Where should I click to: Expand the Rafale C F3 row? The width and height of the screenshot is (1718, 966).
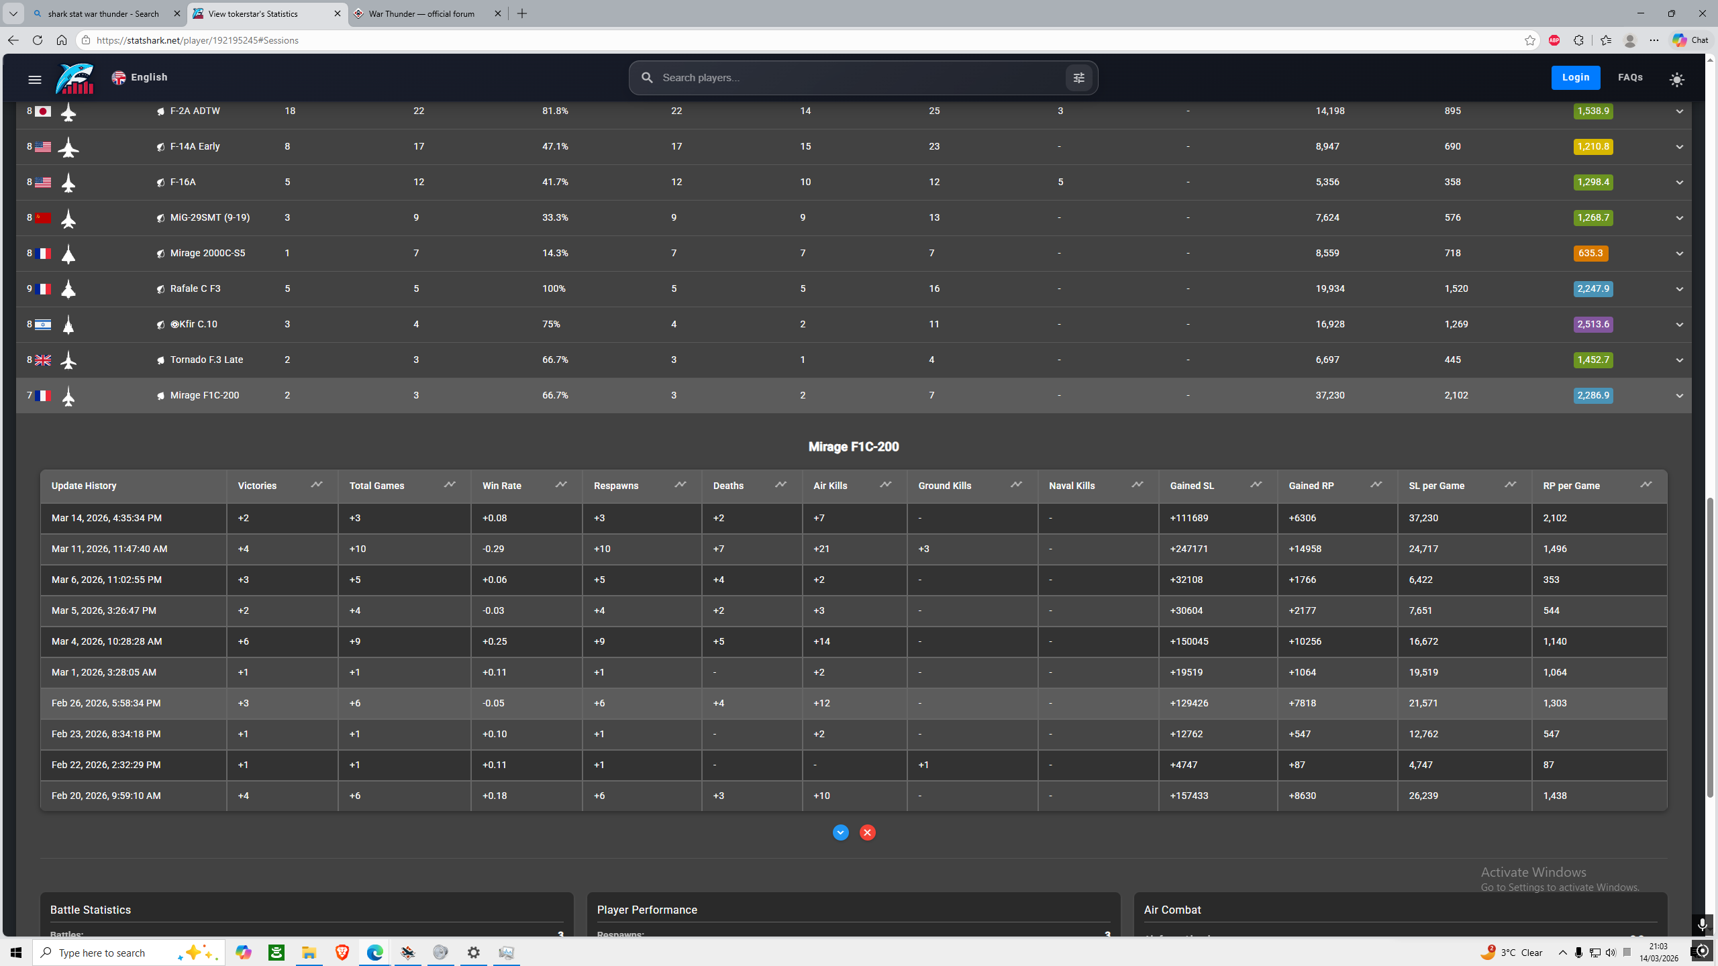click(x=1679, y=289)
